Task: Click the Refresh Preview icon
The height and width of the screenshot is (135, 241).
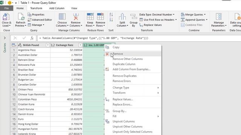Action: pos(21,17)
